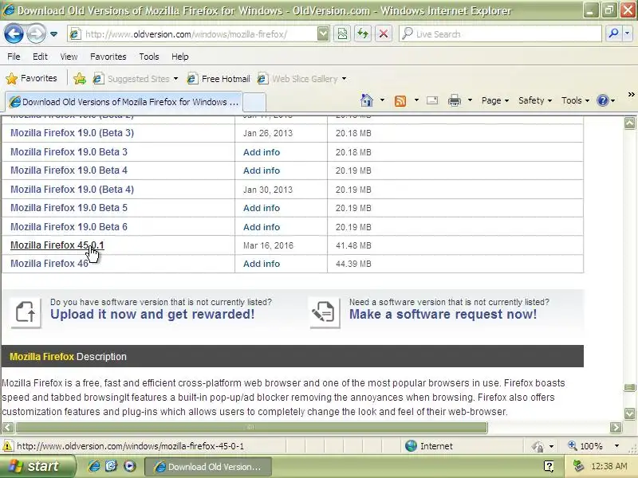Click the horizontal scrollbar left arrow
The image size is (638, 478).
click(x=8, y=427)
